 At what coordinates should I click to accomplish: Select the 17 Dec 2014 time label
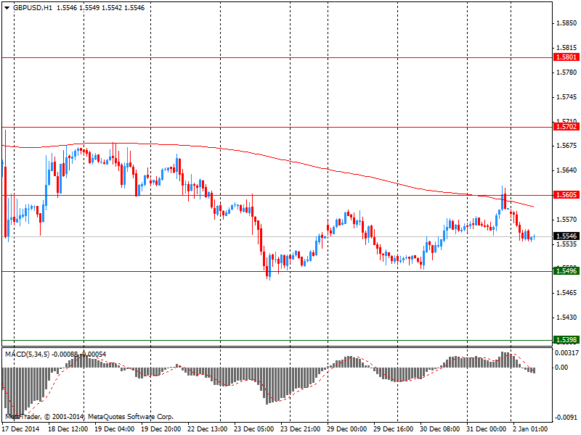21,429
